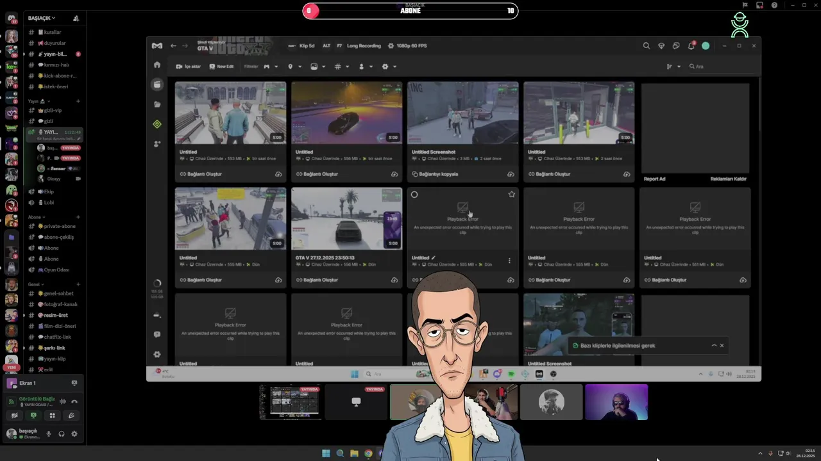The image size is (821, 461).
Task: Open istek-öneri text channel
Action: 54,86
